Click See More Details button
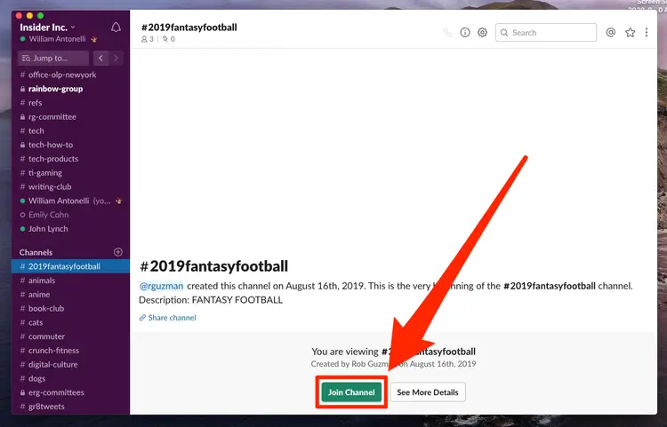 tap(428, 392)
